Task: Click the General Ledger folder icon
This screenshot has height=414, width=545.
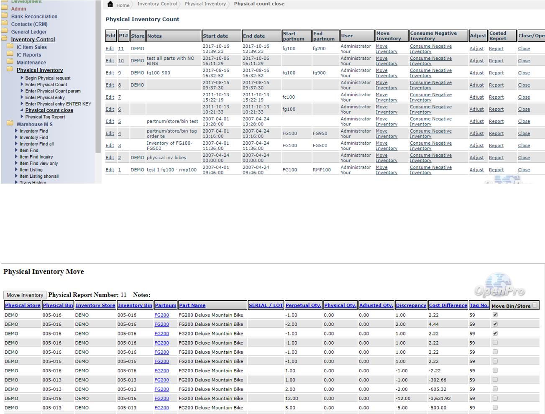Action: pyautogui.click(x=5, y=31)
